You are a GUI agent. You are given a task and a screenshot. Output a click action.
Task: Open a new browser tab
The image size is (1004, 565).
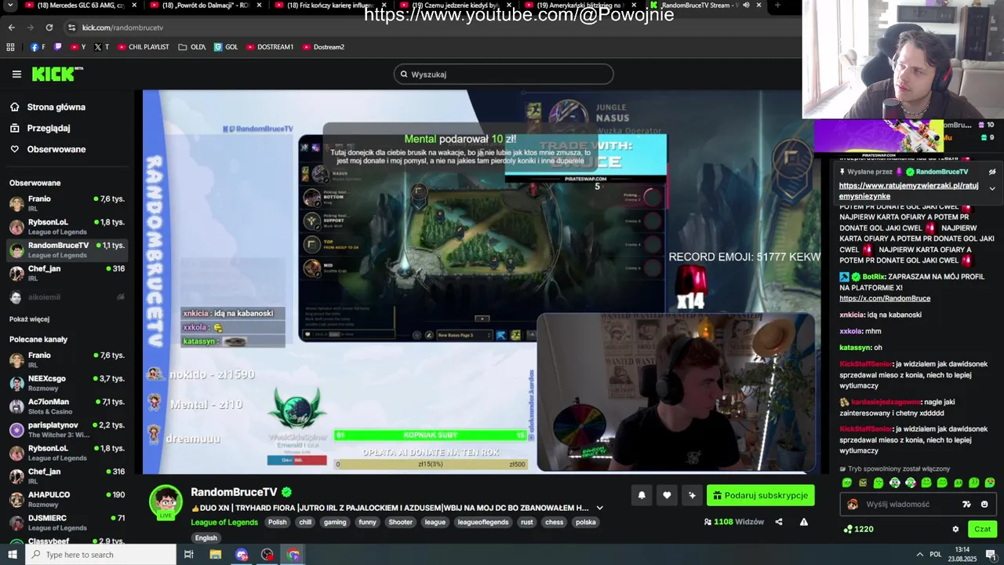[x=777, y=5]
